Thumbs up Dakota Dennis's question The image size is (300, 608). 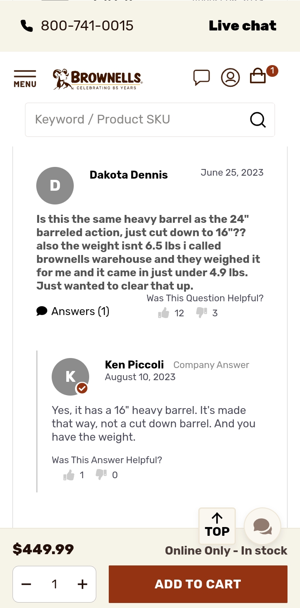pos(164,313)
